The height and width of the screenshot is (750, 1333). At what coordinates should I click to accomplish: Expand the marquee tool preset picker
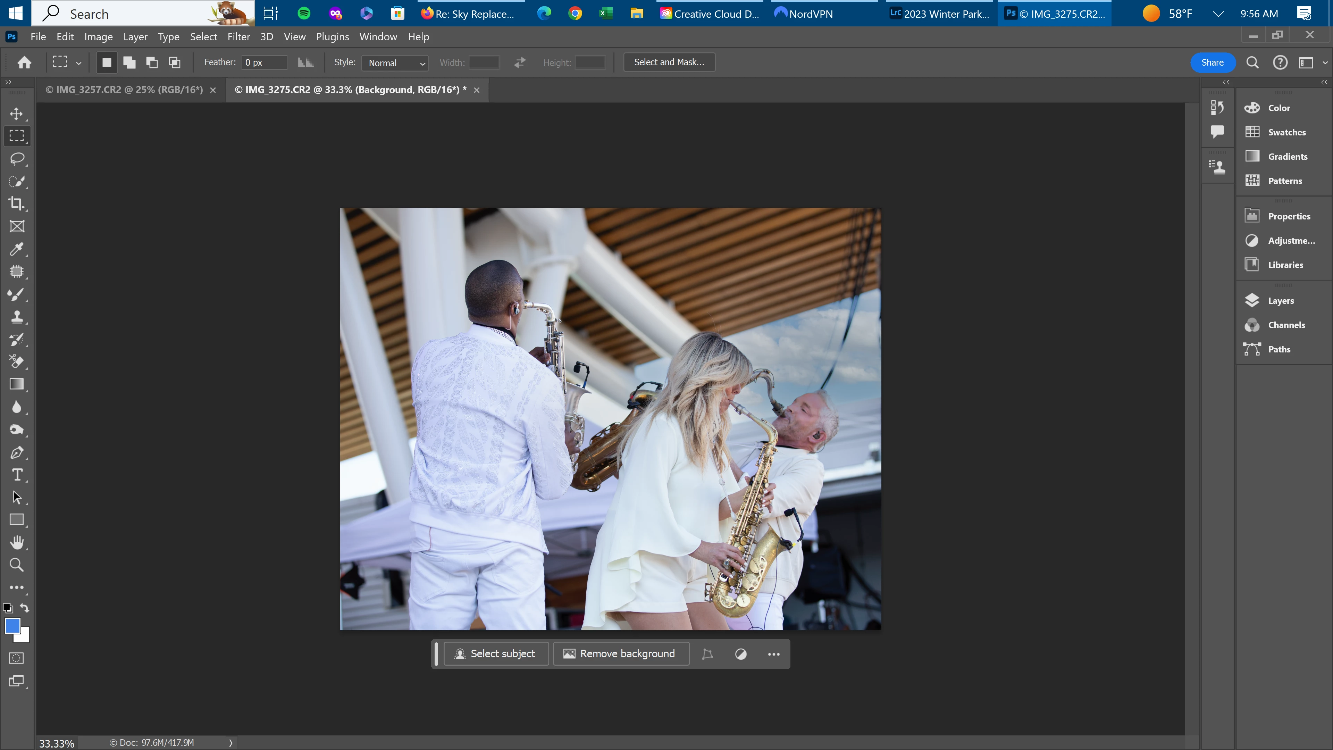click(x=79, y=63)
